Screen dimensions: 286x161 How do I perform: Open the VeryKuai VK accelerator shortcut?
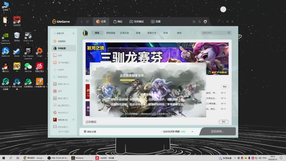coord(5,84)
